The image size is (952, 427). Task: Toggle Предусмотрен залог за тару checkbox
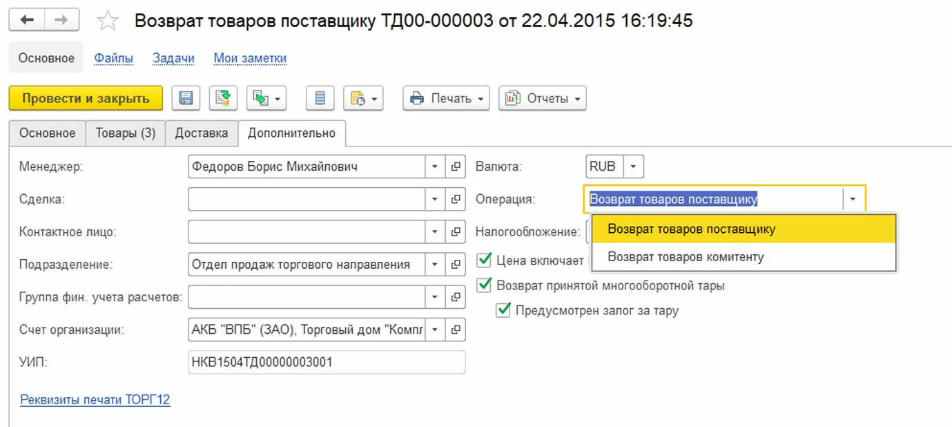pos(503,310)
